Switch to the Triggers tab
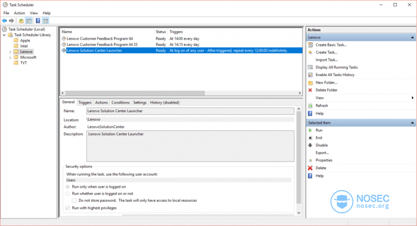 (x=85, y=102)
